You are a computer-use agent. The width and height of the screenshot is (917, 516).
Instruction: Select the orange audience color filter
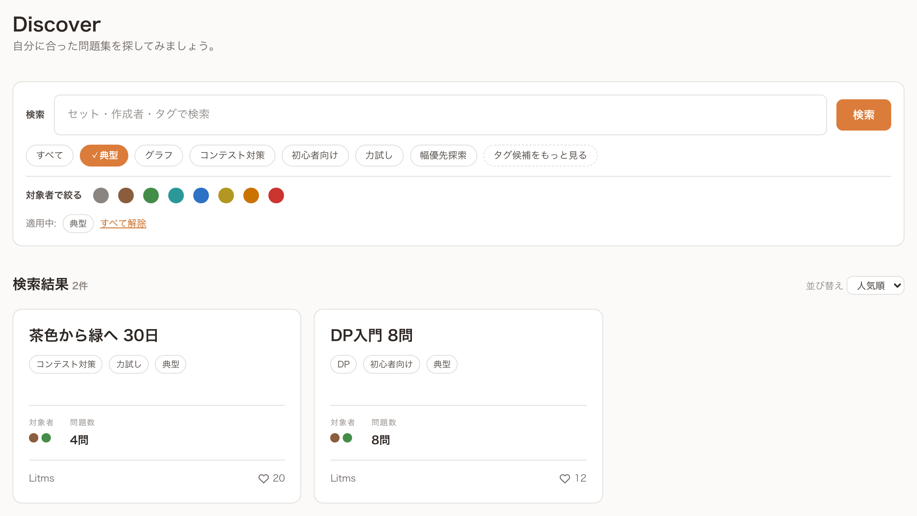click(251, 195)
